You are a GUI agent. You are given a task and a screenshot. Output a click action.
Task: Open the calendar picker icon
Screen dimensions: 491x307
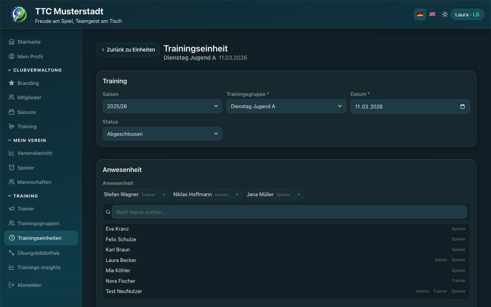(x=462, y=106)
